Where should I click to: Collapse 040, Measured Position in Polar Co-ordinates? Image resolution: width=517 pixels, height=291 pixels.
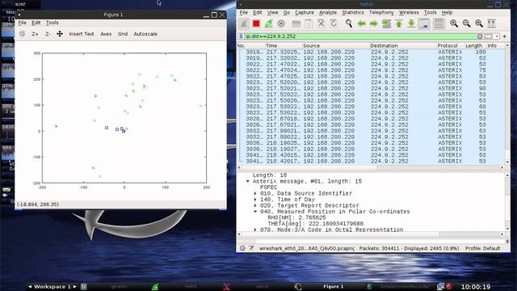pos(255,212)
